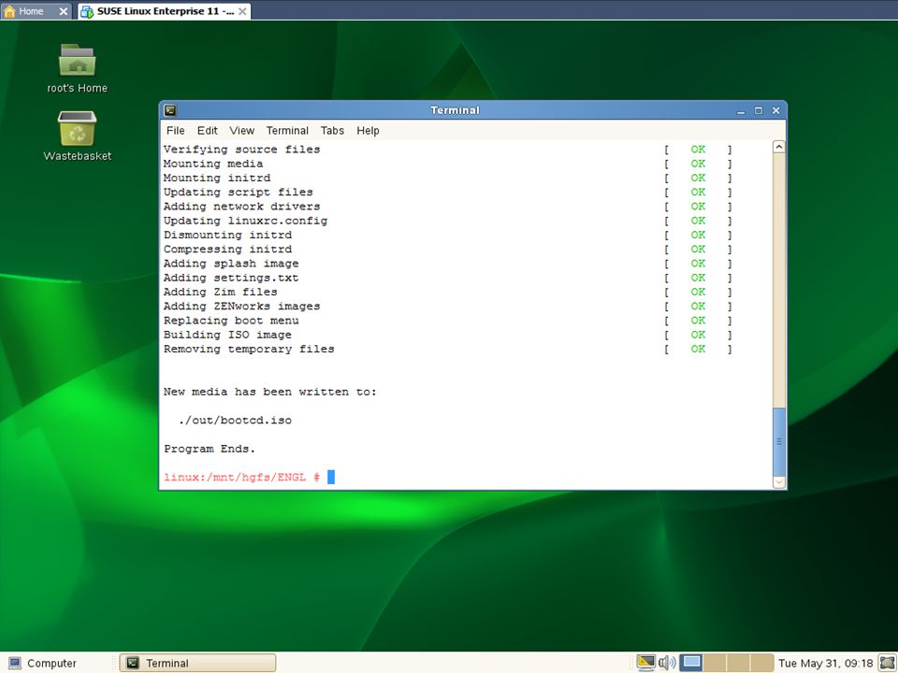Switch to the first workspace in switcher

pos(690,663)
